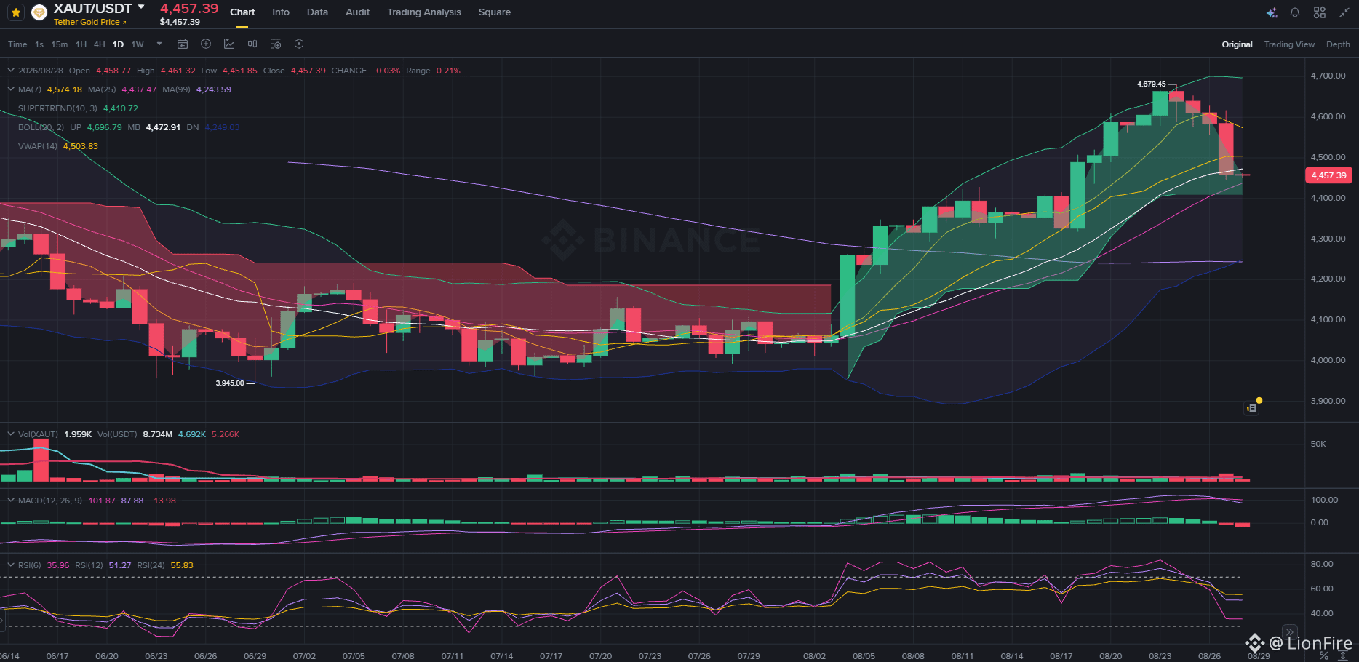Viewport: 1359px width, 662px height.
Task: Click the 4,300.00 price axis label
Action: (1328, 239)
